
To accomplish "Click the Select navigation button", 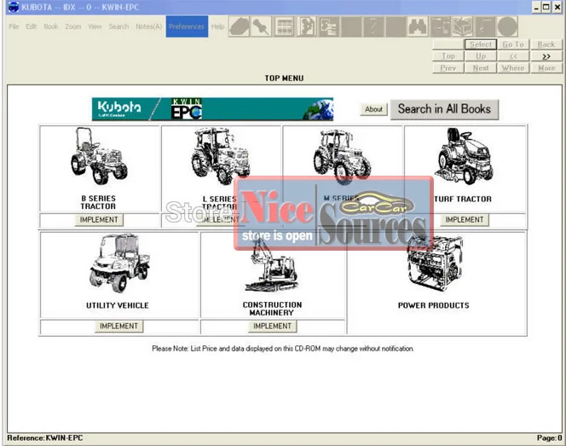I will [481, 44].
